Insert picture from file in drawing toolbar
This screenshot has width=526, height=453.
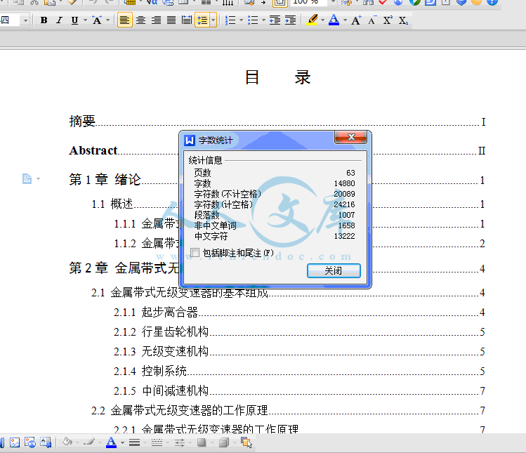click(15, 442)
